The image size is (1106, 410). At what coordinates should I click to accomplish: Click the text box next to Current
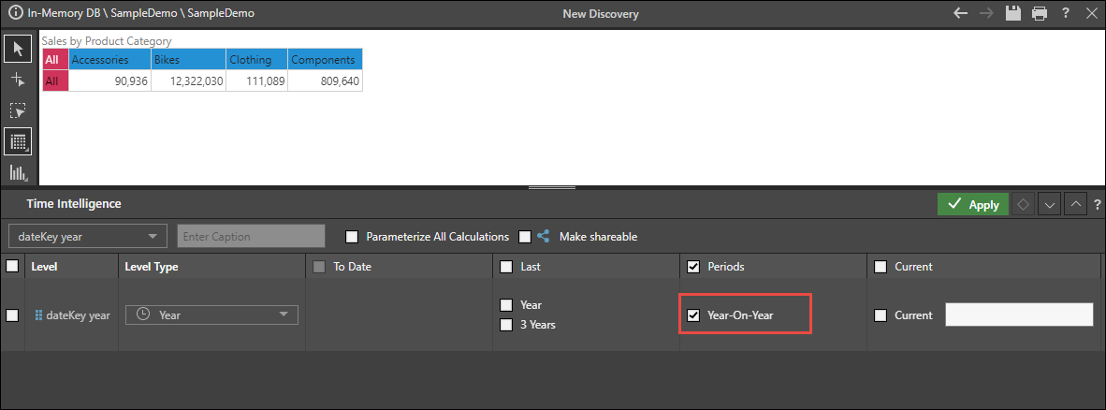(x=1019, y=315)
